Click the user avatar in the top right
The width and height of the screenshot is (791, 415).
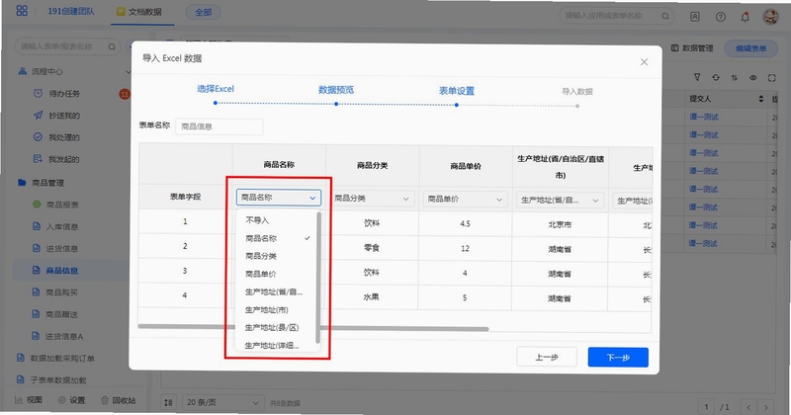click(x=770, y=17)
